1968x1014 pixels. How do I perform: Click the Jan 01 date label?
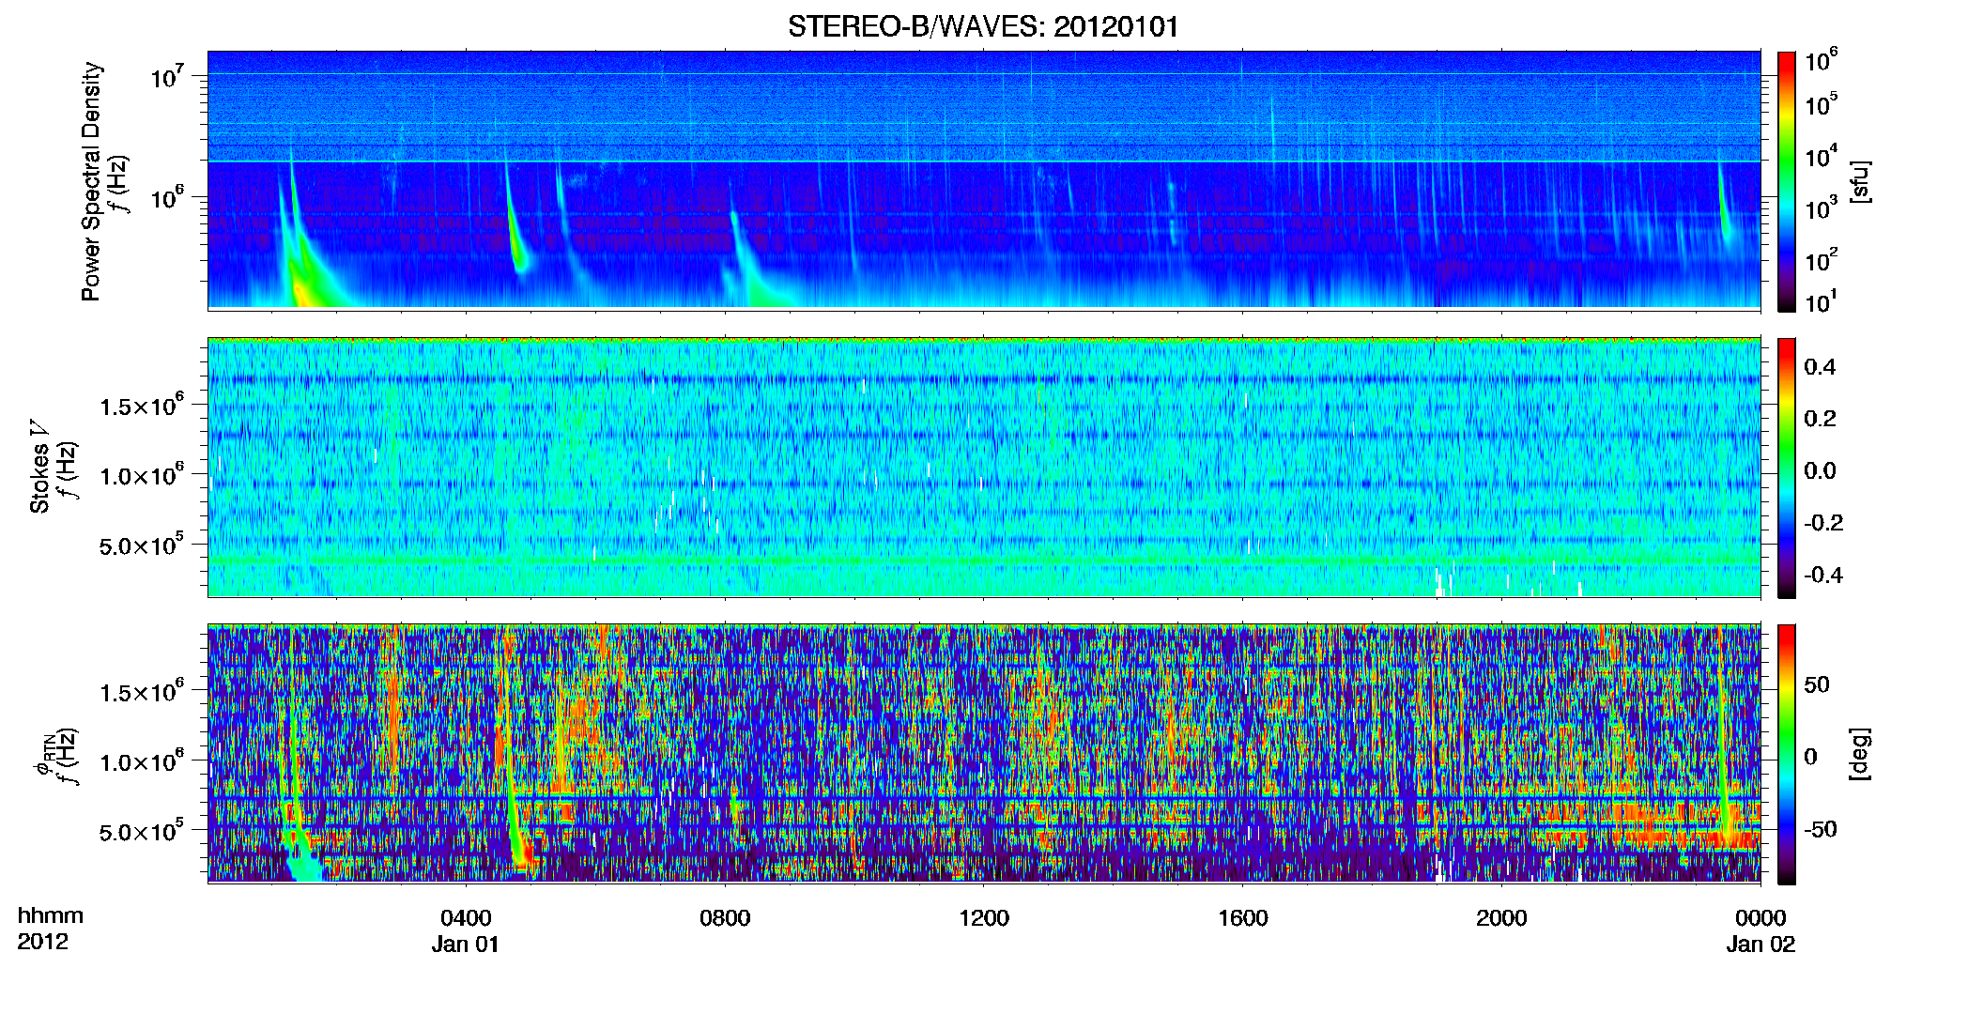[466, 945]
